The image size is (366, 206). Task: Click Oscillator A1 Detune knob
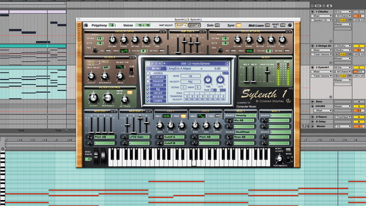[135, 40]
